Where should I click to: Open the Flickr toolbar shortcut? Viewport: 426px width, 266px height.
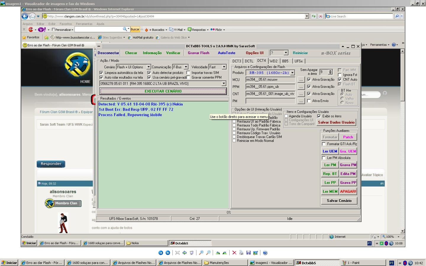coord(217,30)
